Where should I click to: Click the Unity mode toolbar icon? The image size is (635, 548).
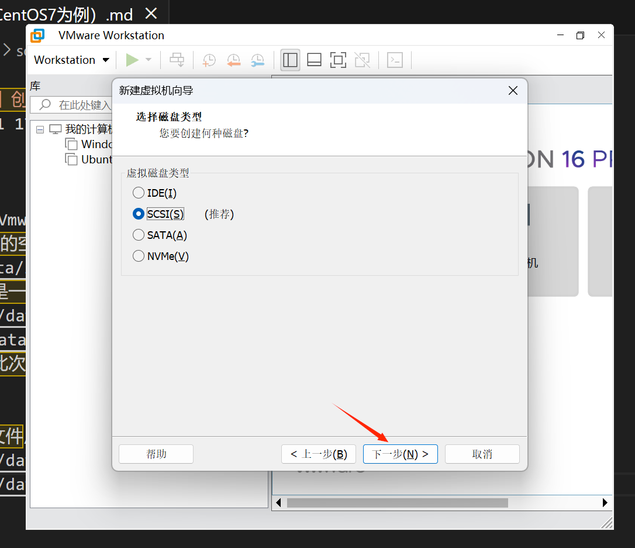[362, 60]
